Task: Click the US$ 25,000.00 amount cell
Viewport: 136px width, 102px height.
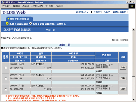Action: (x=73, y=75)
